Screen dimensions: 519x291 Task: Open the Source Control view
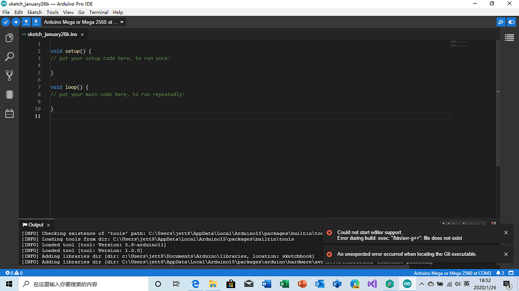click(9, 75)
